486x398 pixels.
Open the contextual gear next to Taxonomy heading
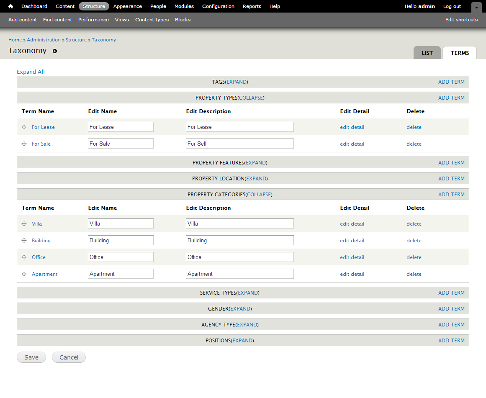click(55, 51)
